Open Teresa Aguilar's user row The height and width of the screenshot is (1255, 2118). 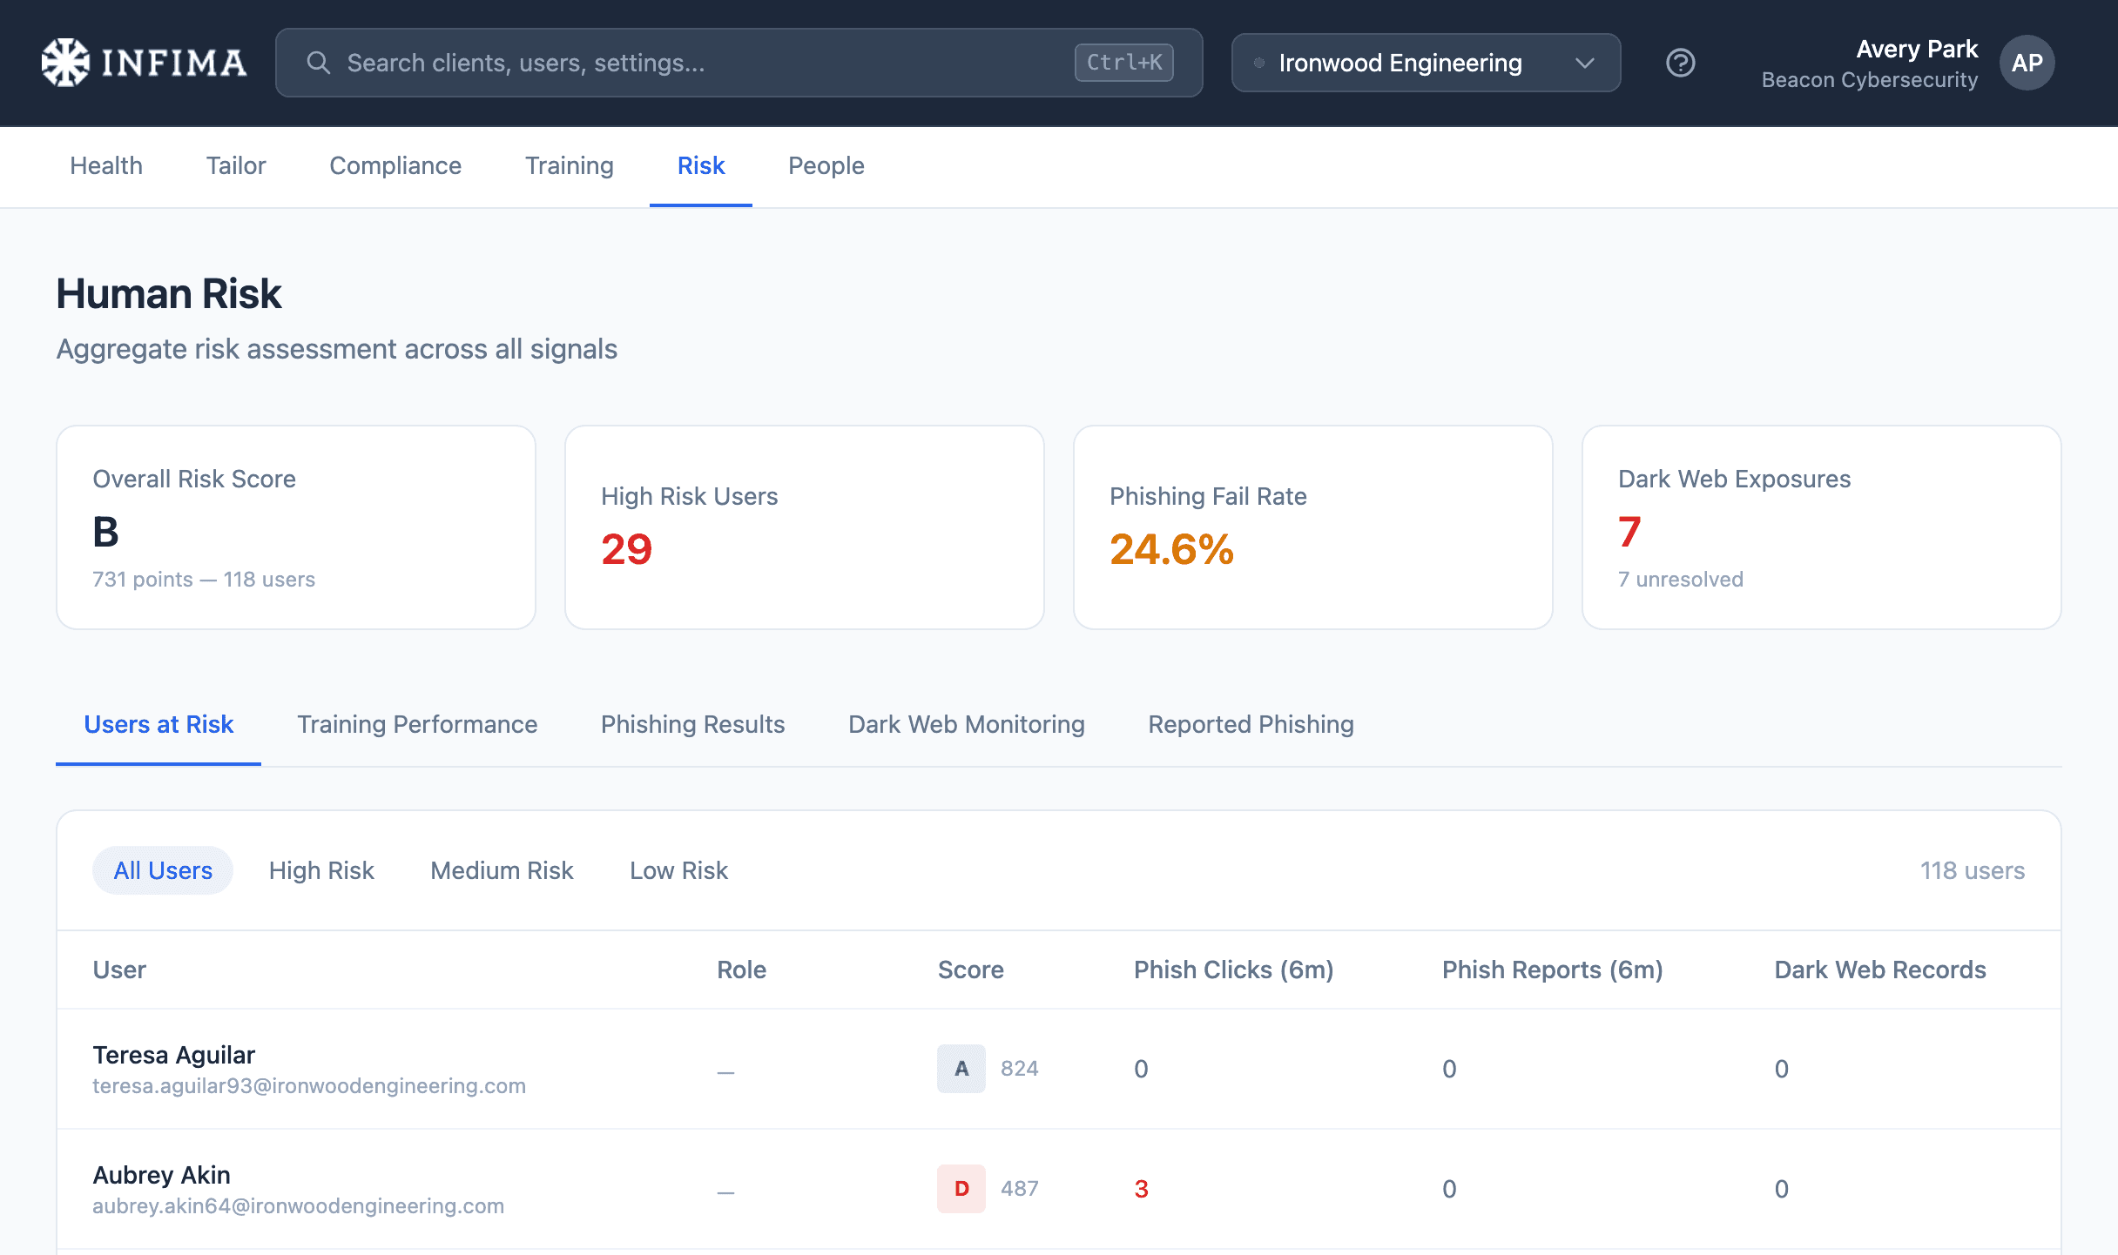pyautogui.click(x=1059, y=1069)
